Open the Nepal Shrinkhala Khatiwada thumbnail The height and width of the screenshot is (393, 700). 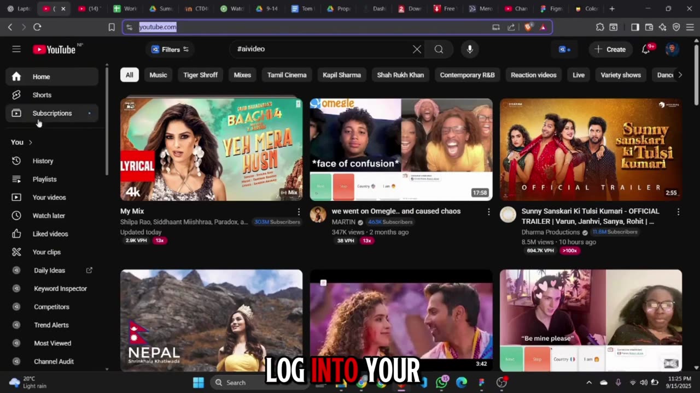(211, 320)
